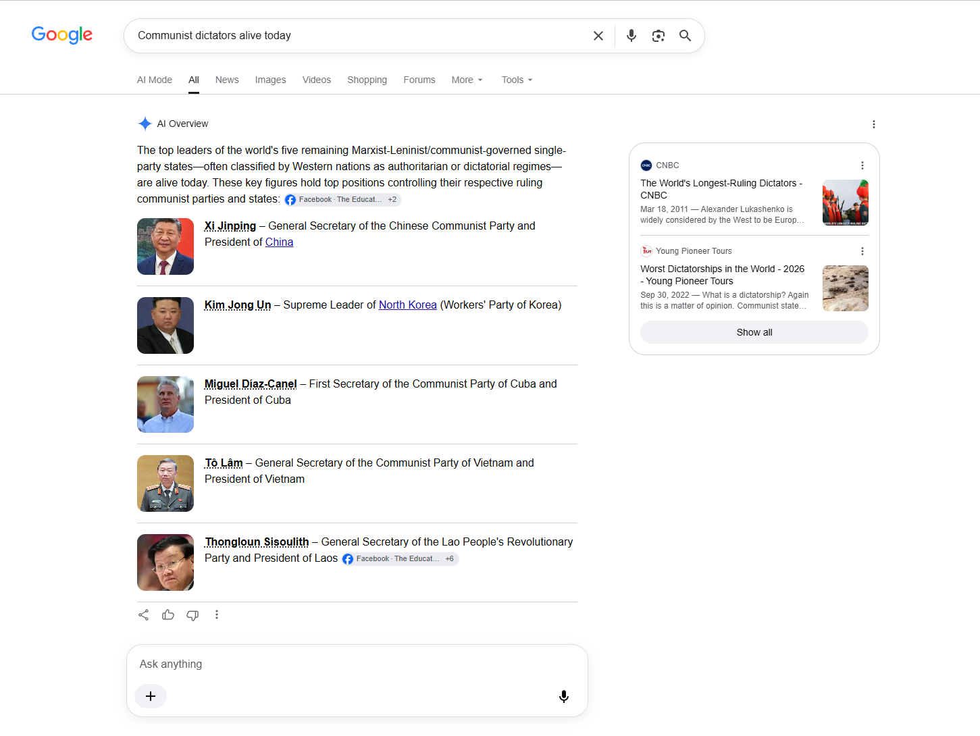The width and height of the screenshot is (980, 736).
Task: Click the CNBC source favicon
Action: [646, 165]
